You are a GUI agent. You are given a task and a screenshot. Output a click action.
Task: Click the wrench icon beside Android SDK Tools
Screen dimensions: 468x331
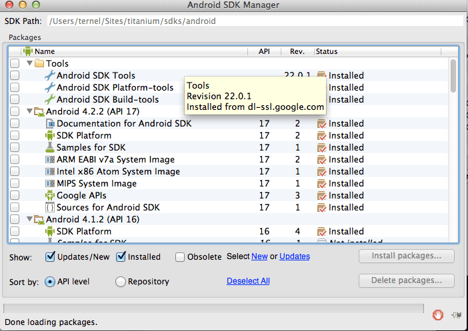point(50,76)
